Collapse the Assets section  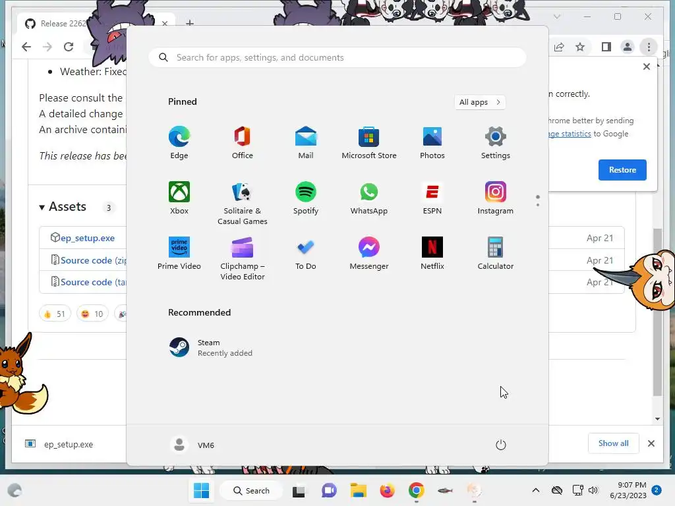pos(63,206)
